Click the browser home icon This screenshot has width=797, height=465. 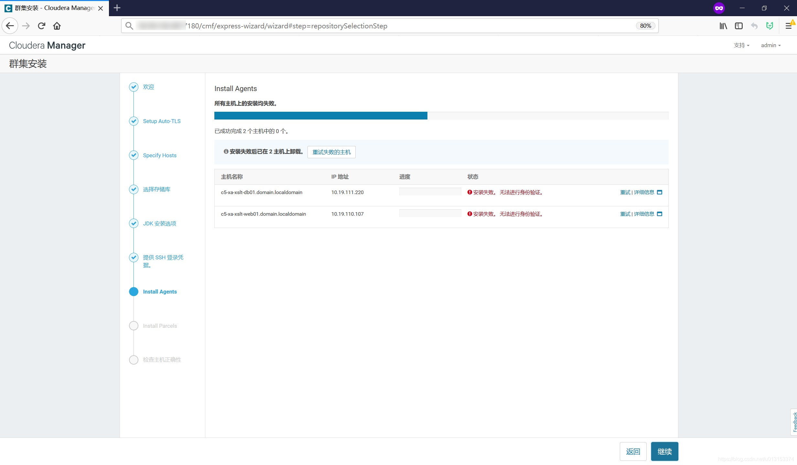pos(57,26)
